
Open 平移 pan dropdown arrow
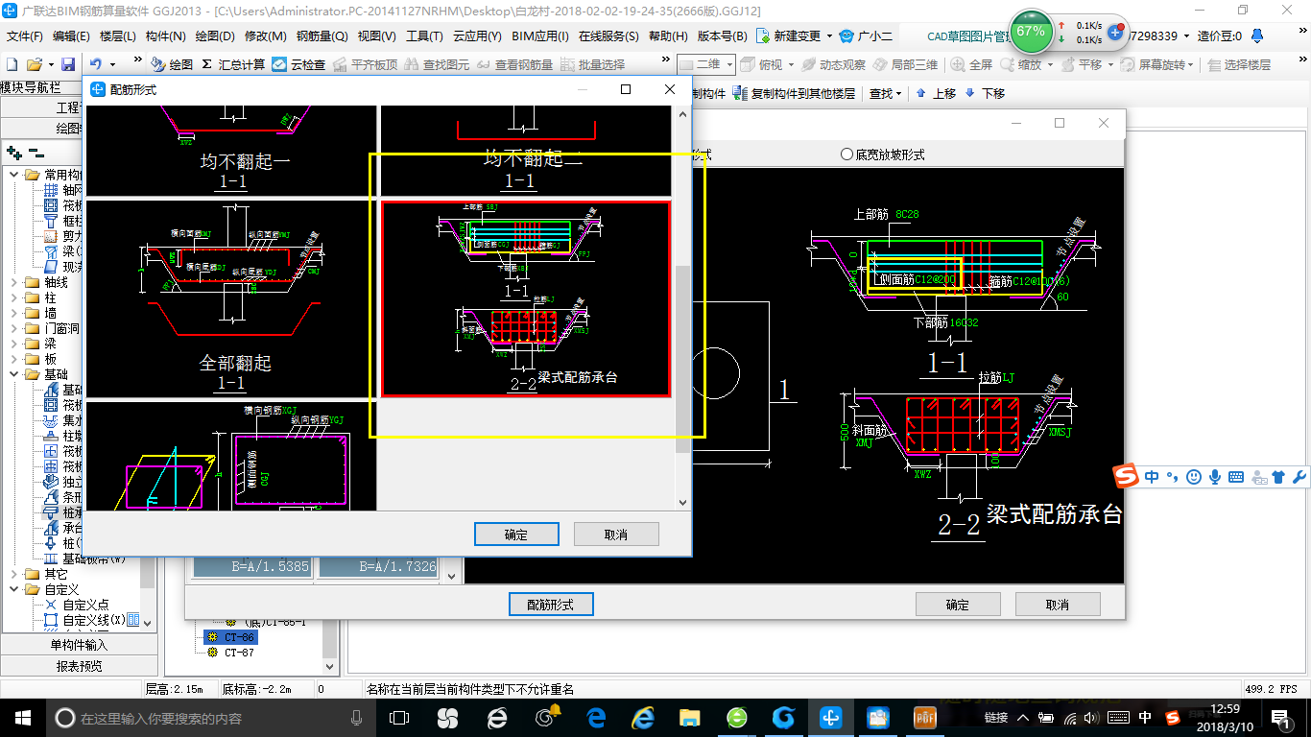point(1111,64)
